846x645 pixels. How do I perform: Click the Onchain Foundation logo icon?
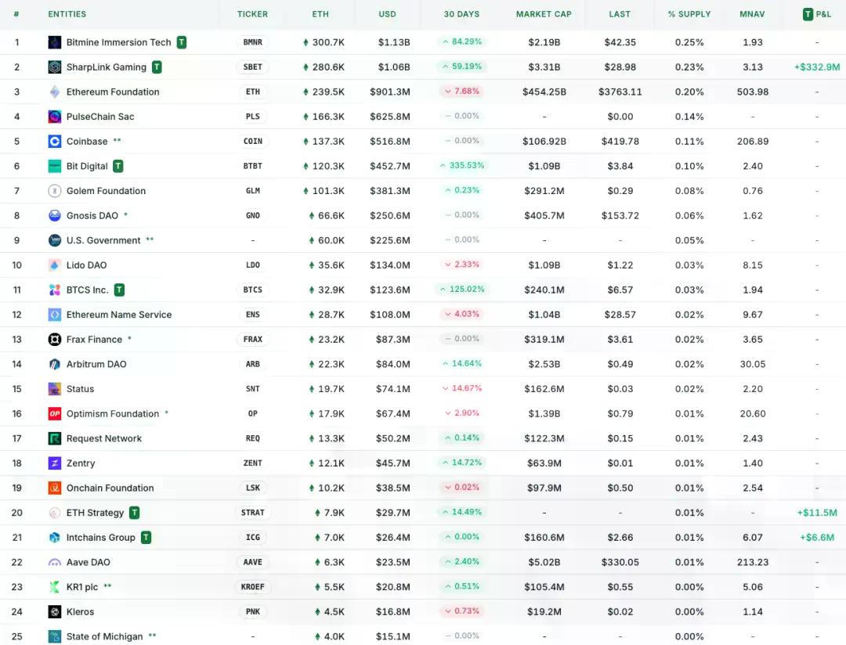(55, 488)
